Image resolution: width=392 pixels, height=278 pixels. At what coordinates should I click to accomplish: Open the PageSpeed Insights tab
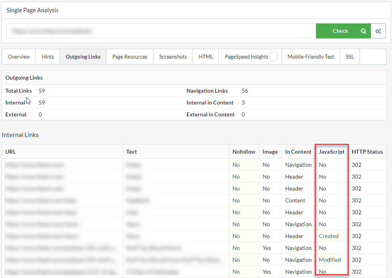point(250,57)
